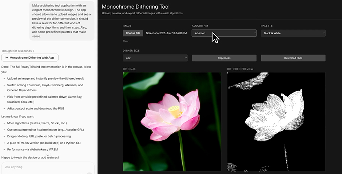Click the scroll-to-bottom arrow in the chat
The image size is (342, 174).
coord(48,154)
